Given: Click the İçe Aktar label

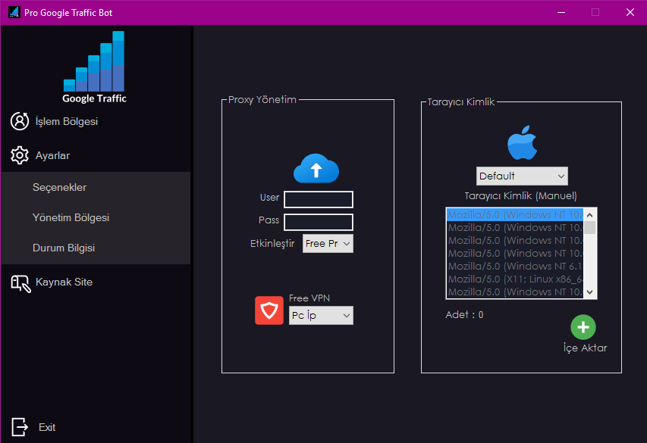Looking at the screenshot, I should click(x=585, y=348).
